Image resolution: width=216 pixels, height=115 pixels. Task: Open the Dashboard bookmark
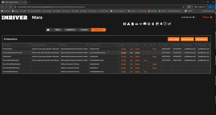[x=6, y=11]
